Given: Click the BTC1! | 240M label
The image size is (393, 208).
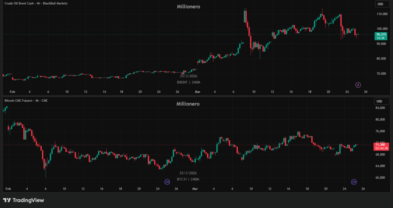Looking at the screenshot, I should tap(188, 179).
